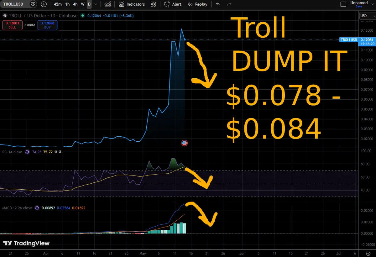Click the TROLL / US Dollar legend title
Screen dimensions: 376x257
click(44, 16)
